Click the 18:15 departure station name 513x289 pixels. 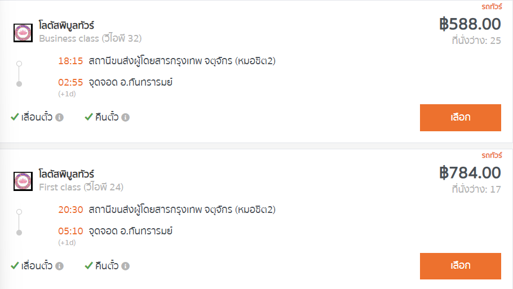coord(182,61)
